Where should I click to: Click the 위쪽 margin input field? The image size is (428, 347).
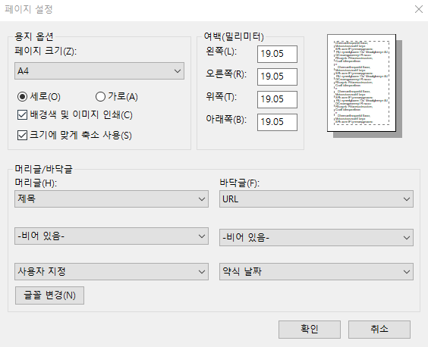pyautogui.click(x=277, y=99)
